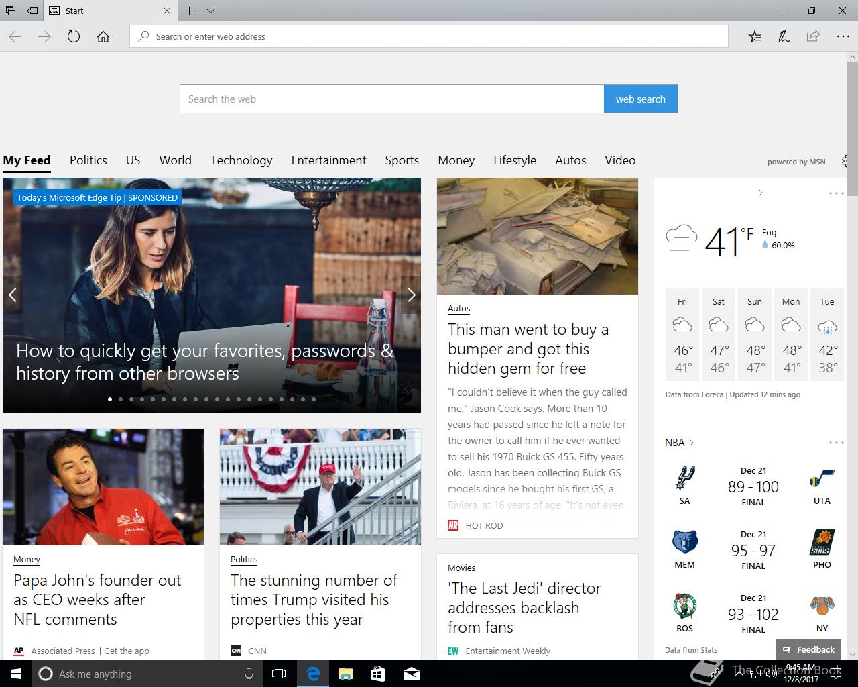This screenshot has width=858, height=687.
Task: Open the Windows Start menu
Action: [16, 674]
